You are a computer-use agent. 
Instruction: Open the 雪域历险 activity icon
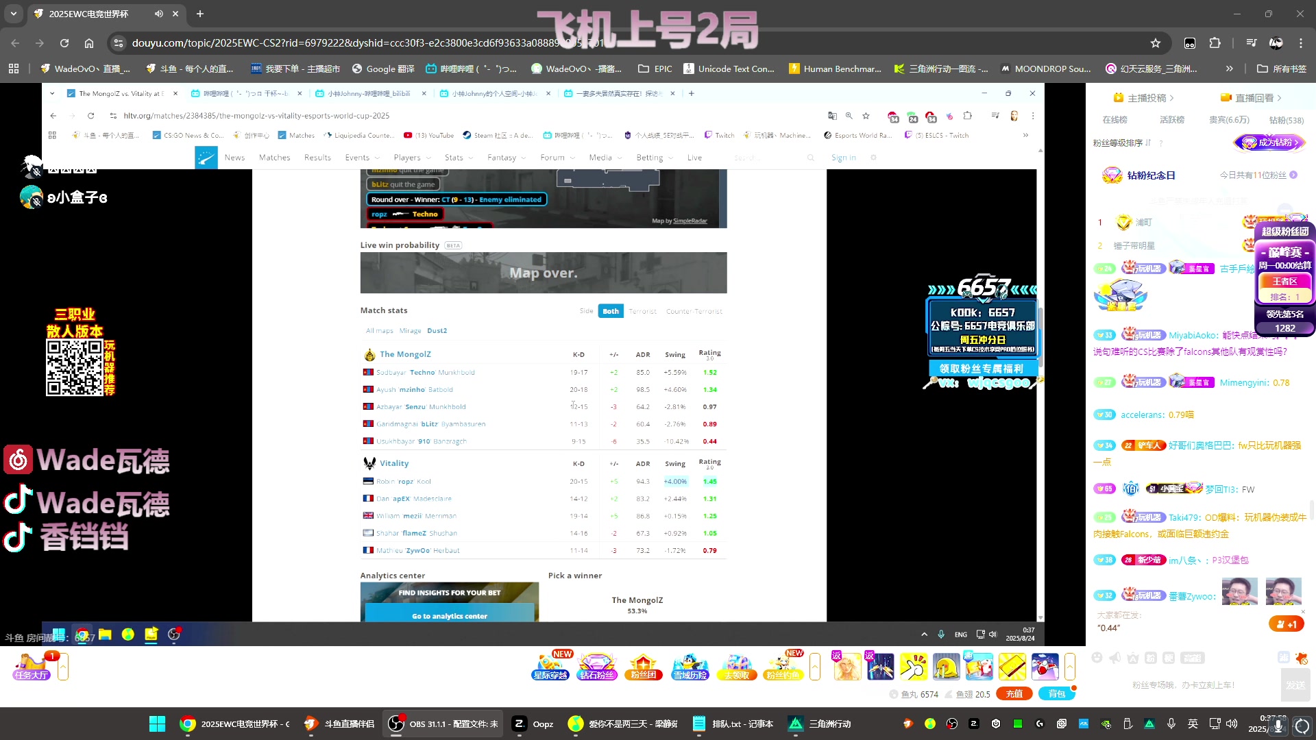pos(690,666)
